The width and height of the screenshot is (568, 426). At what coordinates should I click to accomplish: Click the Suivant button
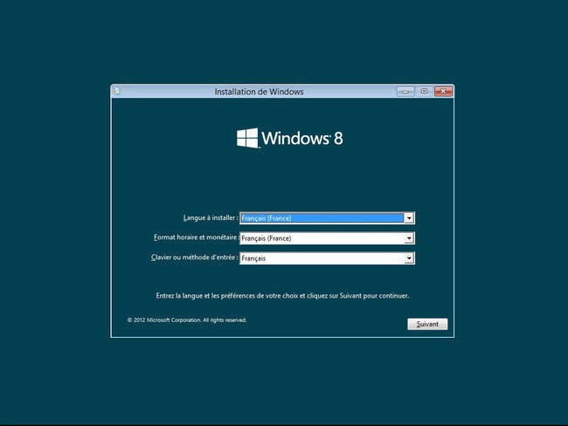coord(427,324)
